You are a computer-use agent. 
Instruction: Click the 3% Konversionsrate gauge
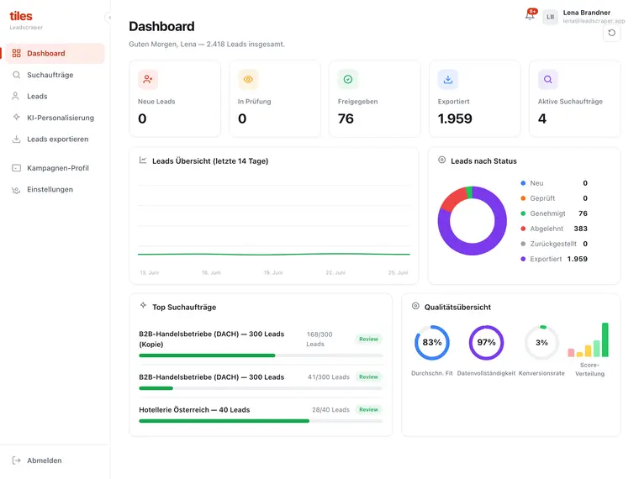tap(541, 343)
